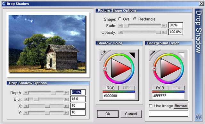Click the Blur value field 15.0
This screenshot has width=205, height=124.
click(78, 99)
